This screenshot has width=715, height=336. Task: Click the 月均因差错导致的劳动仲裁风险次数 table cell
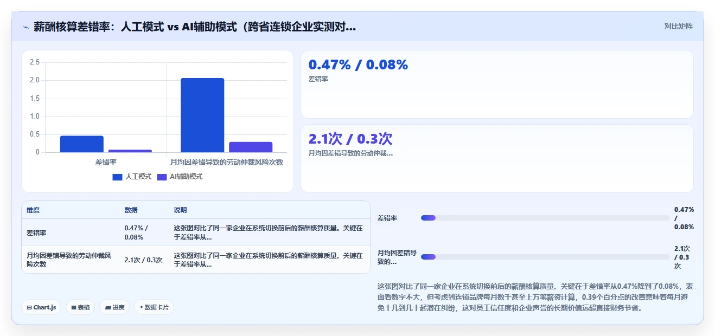click(x=69, y=260)
